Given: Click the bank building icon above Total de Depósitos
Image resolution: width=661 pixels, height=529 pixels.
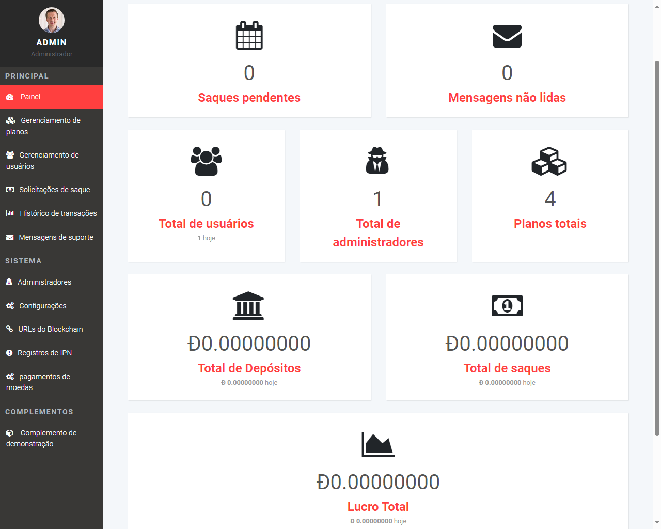Looking at the screenshot, I should [248, 306].
